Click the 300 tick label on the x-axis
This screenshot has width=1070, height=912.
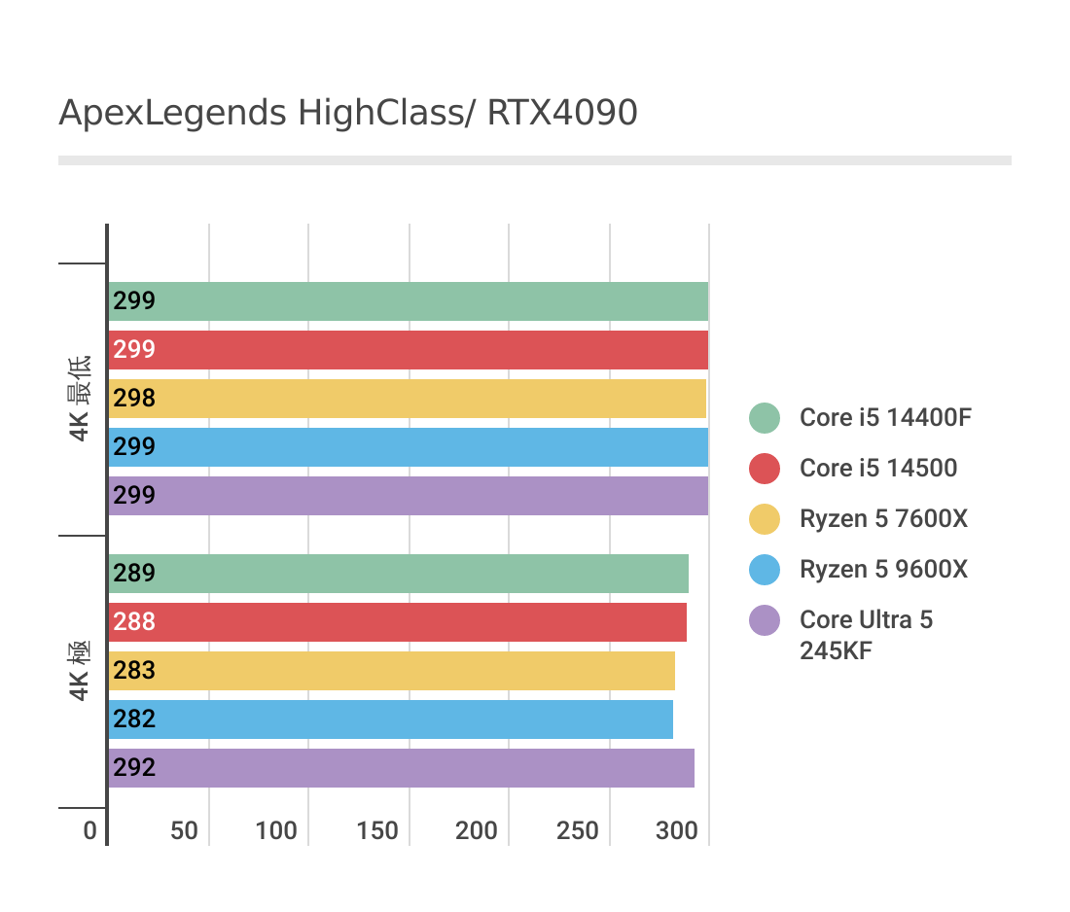[677, 831]
